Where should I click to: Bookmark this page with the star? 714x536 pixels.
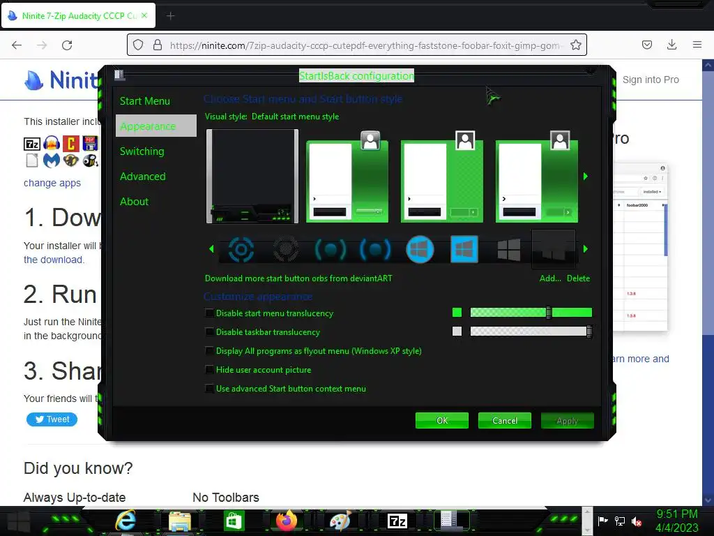pos(575,45)
